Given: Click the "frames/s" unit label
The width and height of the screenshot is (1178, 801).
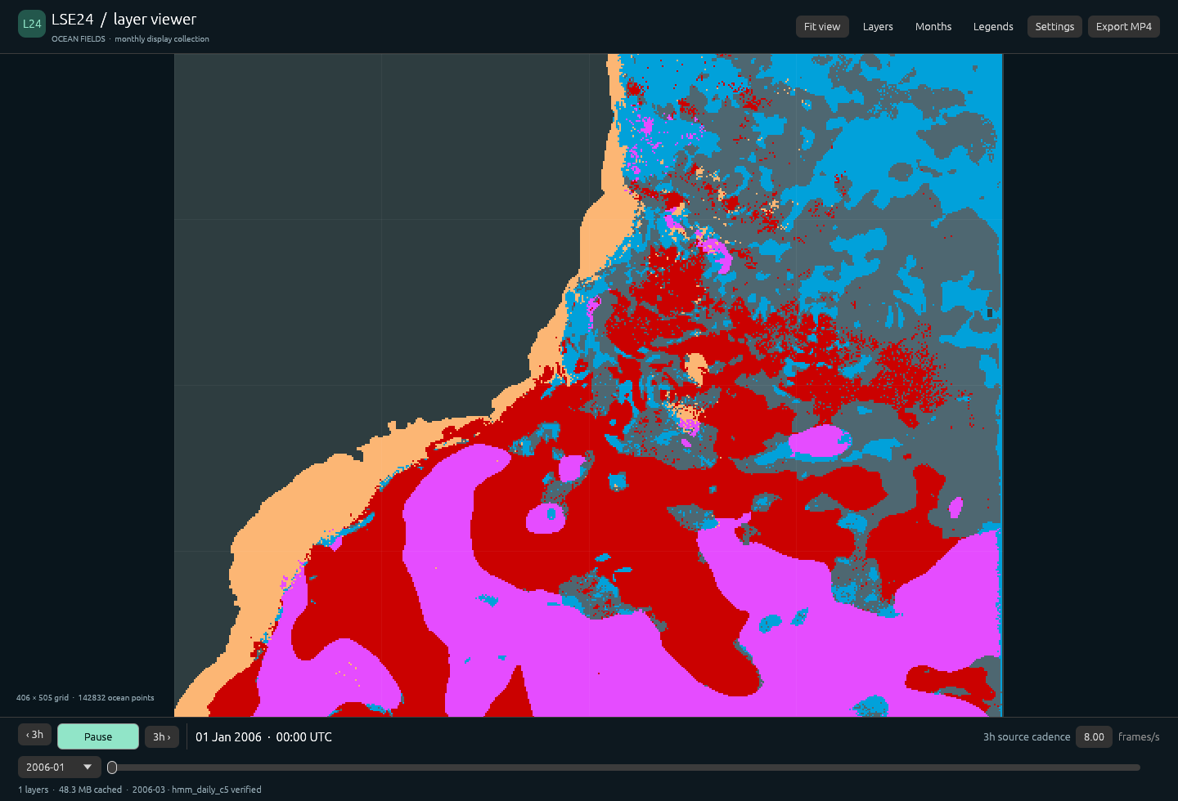Looking at the screenshot, I should [x=1139, y=737].
